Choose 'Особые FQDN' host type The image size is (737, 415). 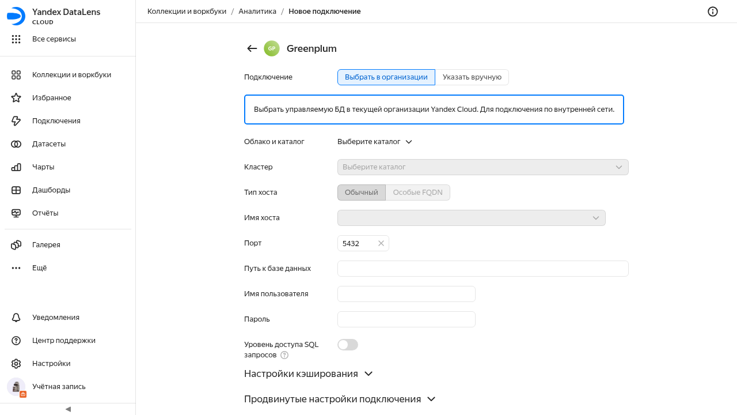click(418, 193)
